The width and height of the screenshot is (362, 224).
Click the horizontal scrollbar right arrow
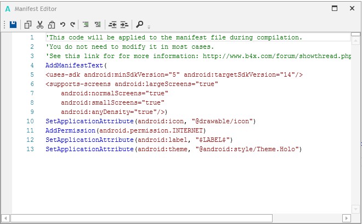[x=345, y=218]
